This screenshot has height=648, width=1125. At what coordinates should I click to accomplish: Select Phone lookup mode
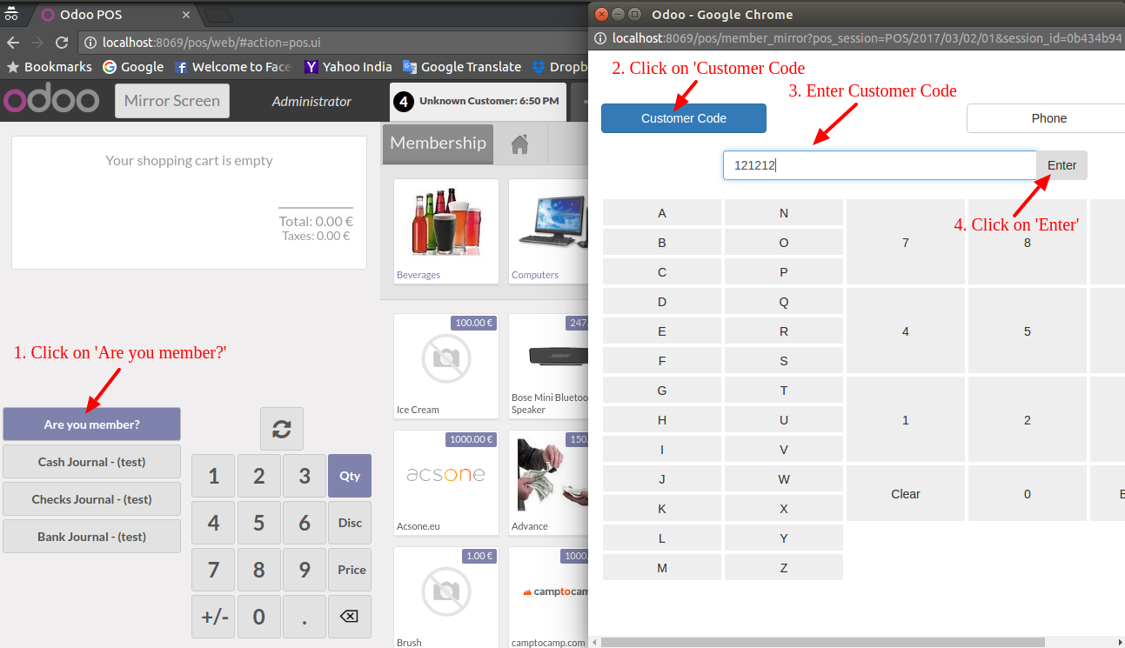1046,118
